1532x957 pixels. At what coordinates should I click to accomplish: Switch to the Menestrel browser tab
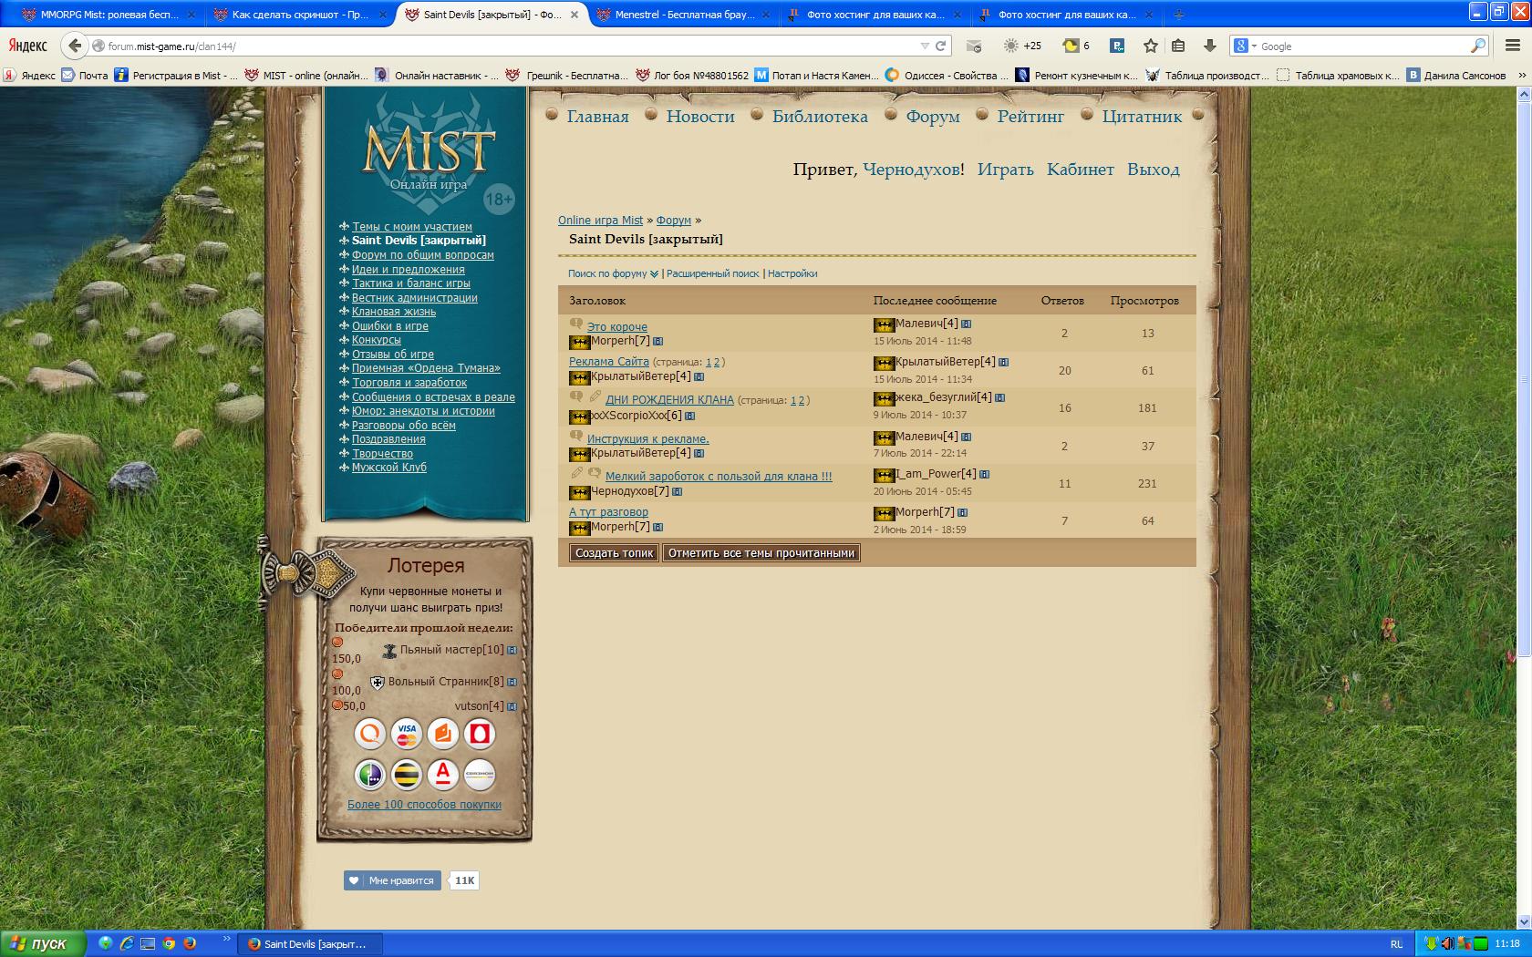tap(684, 15)
